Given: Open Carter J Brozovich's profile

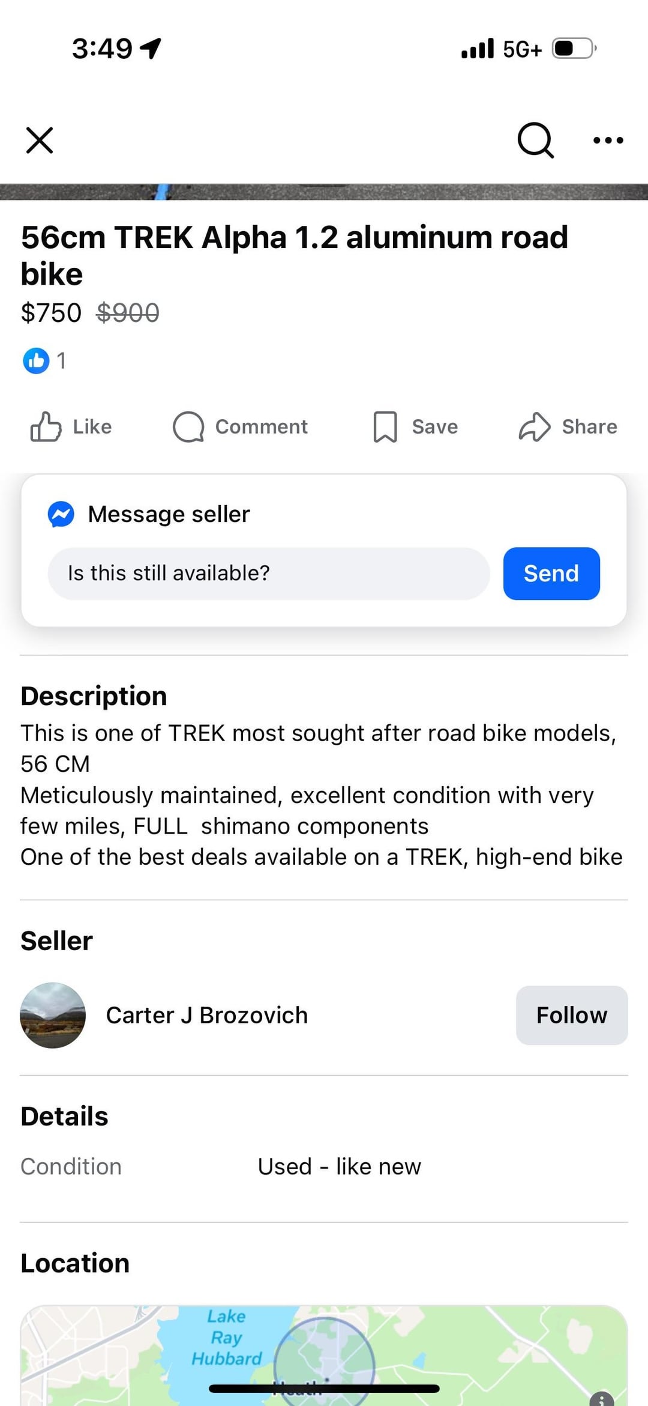Looking at the screenshot, I should [206, 1015].
